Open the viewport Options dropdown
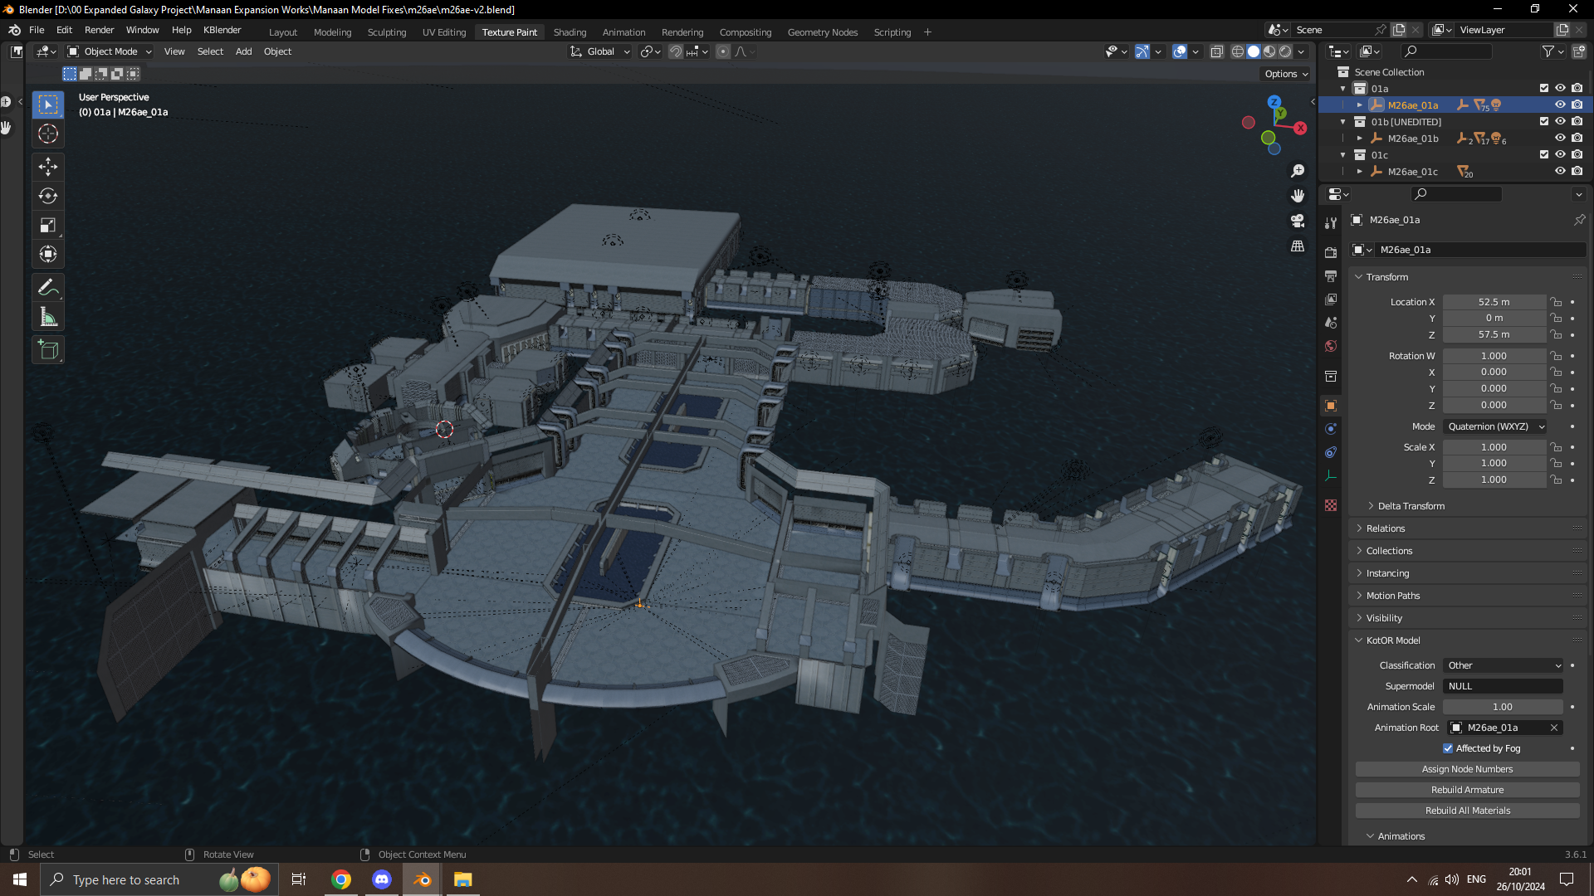 [x=1286, y=74]
